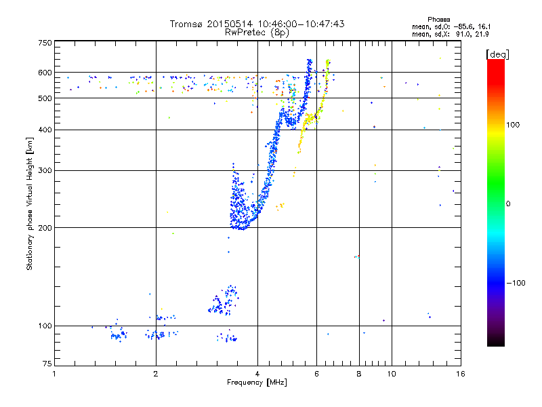
Task: Click the blue echo cluster between 100 and 200 km
Action: pos(224,301)
